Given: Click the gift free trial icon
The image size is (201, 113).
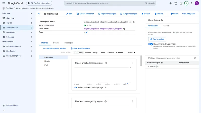Looking at the screenshot, I should [x=176, y=3].
